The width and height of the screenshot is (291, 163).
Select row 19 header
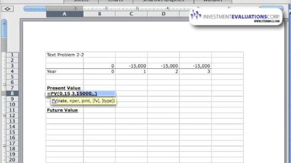12,154
